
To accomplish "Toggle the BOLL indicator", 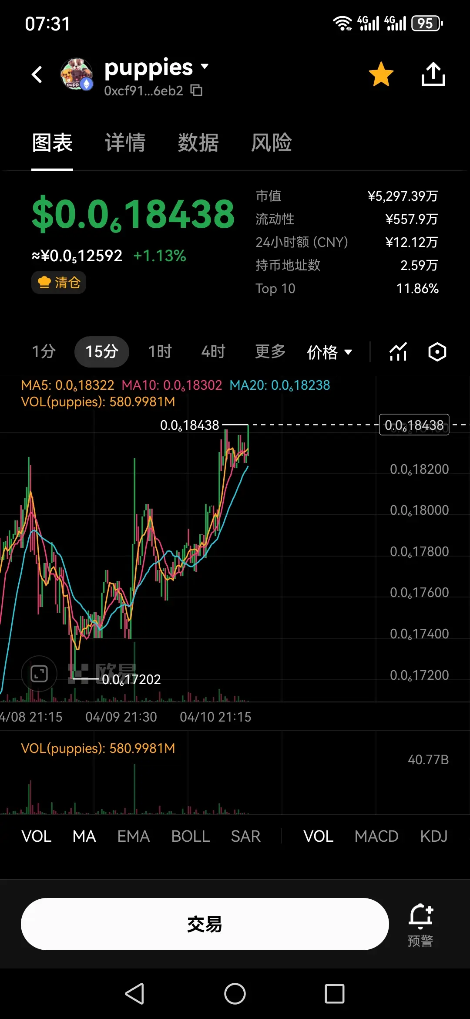I will pos(191,836).
